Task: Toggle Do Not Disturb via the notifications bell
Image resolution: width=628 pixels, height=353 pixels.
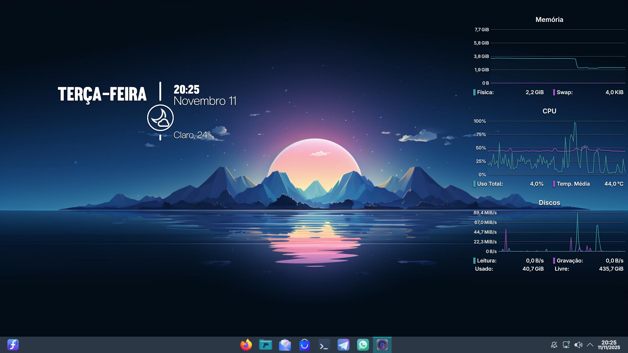Action: point(554,345)
